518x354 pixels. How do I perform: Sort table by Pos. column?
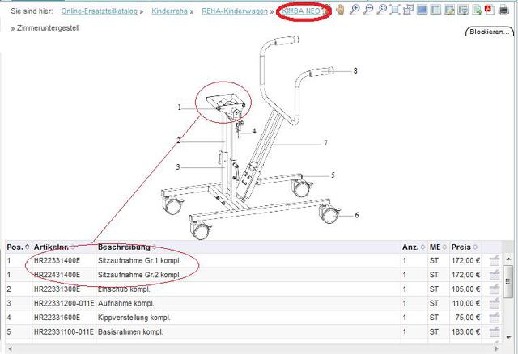[x=18, y=247]
